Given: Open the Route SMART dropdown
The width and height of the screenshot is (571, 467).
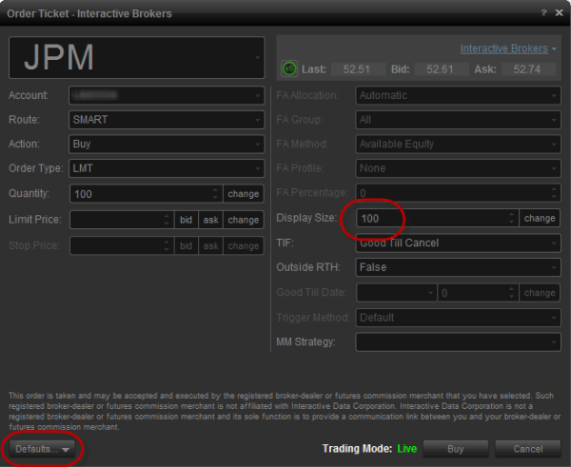Looking at the screenshot, I should pyautogui.click(x=167, y=120).
